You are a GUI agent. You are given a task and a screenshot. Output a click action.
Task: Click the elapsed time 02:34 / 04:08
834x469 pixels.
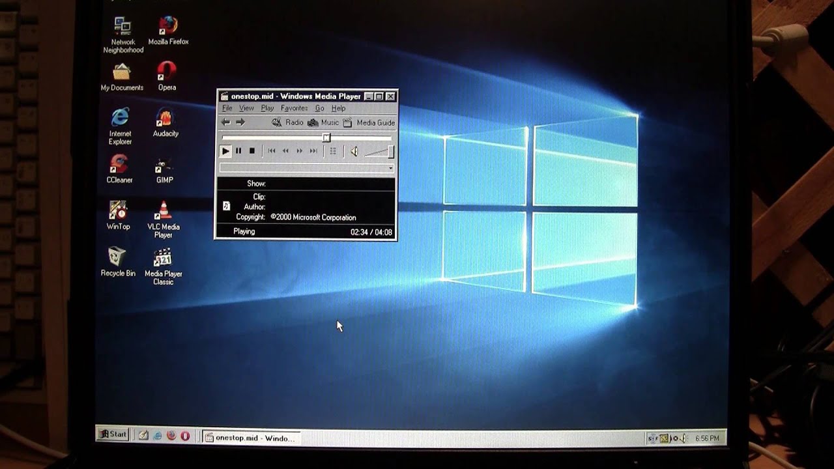pos(371,232)
